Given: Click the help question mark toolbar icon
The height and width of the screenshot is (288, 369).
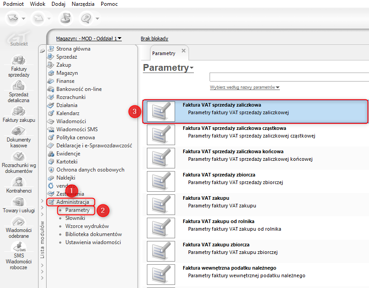Looking at the screenshot, I should pyautogui.click(x=86, y=18).
